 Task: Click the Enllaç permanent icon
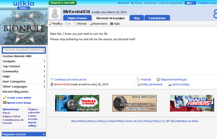click(x=138, y=84)
